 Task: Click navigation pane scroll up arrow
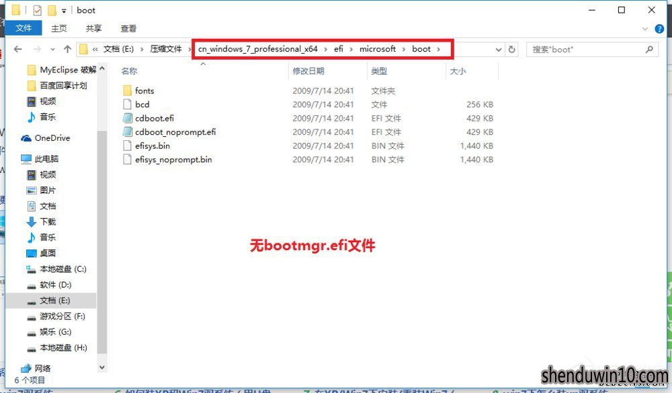point(102,68)
